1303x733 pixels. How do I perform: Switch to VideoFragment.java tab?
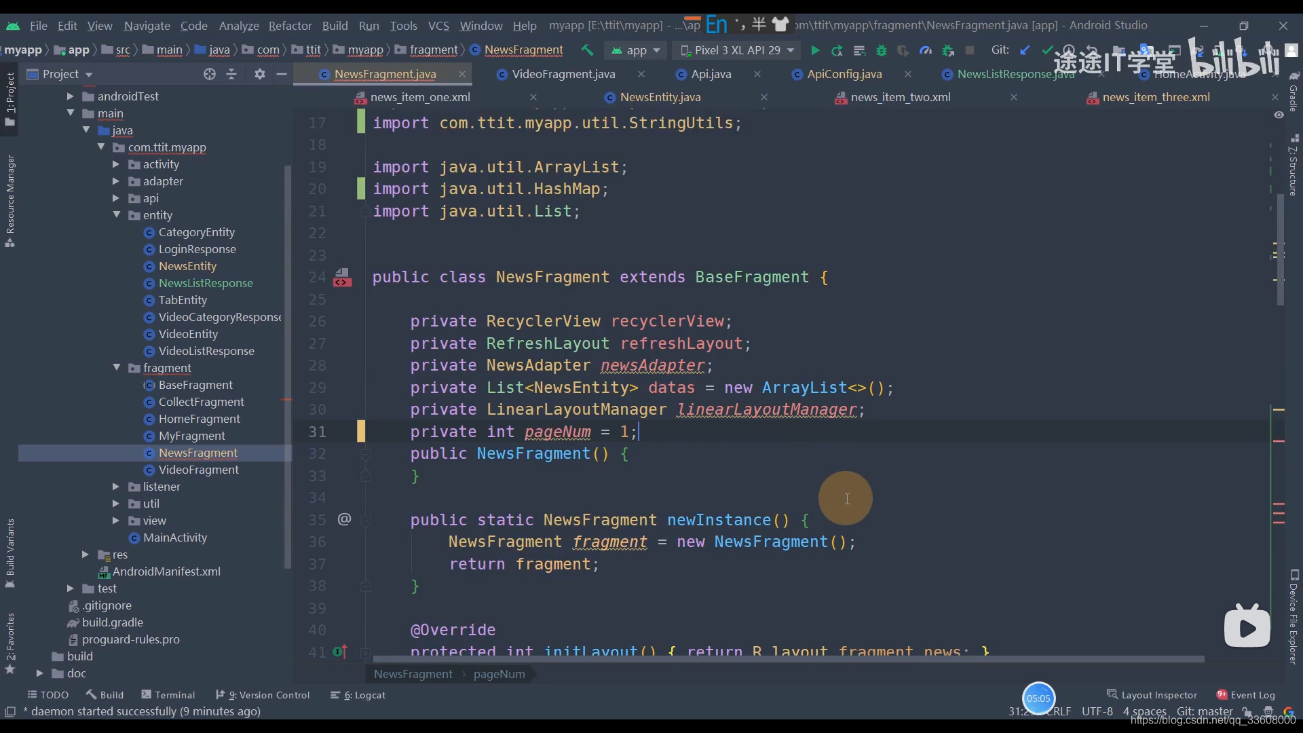click(x=563, y=74)
